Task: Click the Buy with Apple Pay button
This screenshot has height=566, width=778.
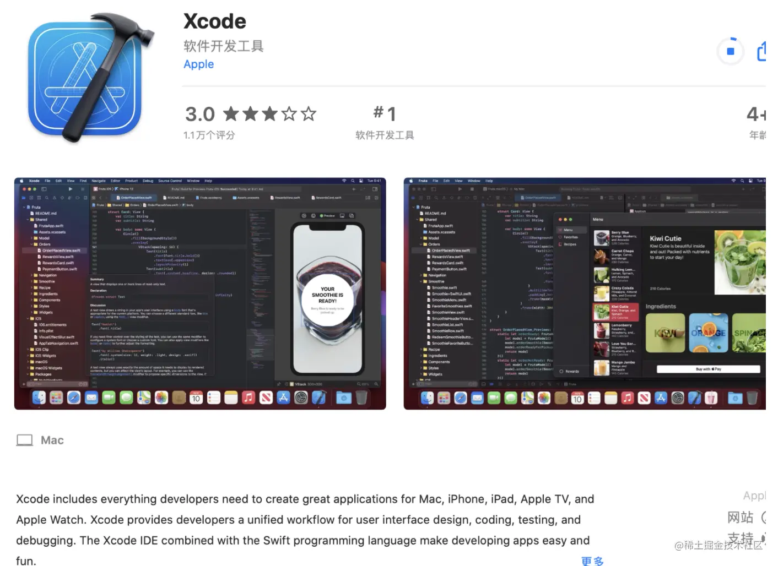Action: coord(708,369)
